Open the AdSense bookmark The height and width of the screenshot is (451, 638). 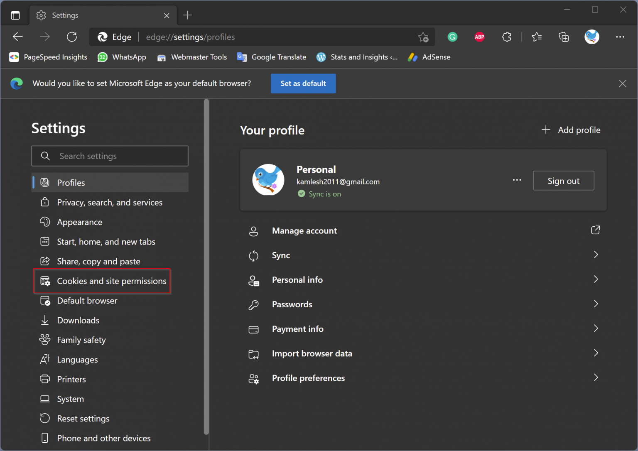point(429,57)
